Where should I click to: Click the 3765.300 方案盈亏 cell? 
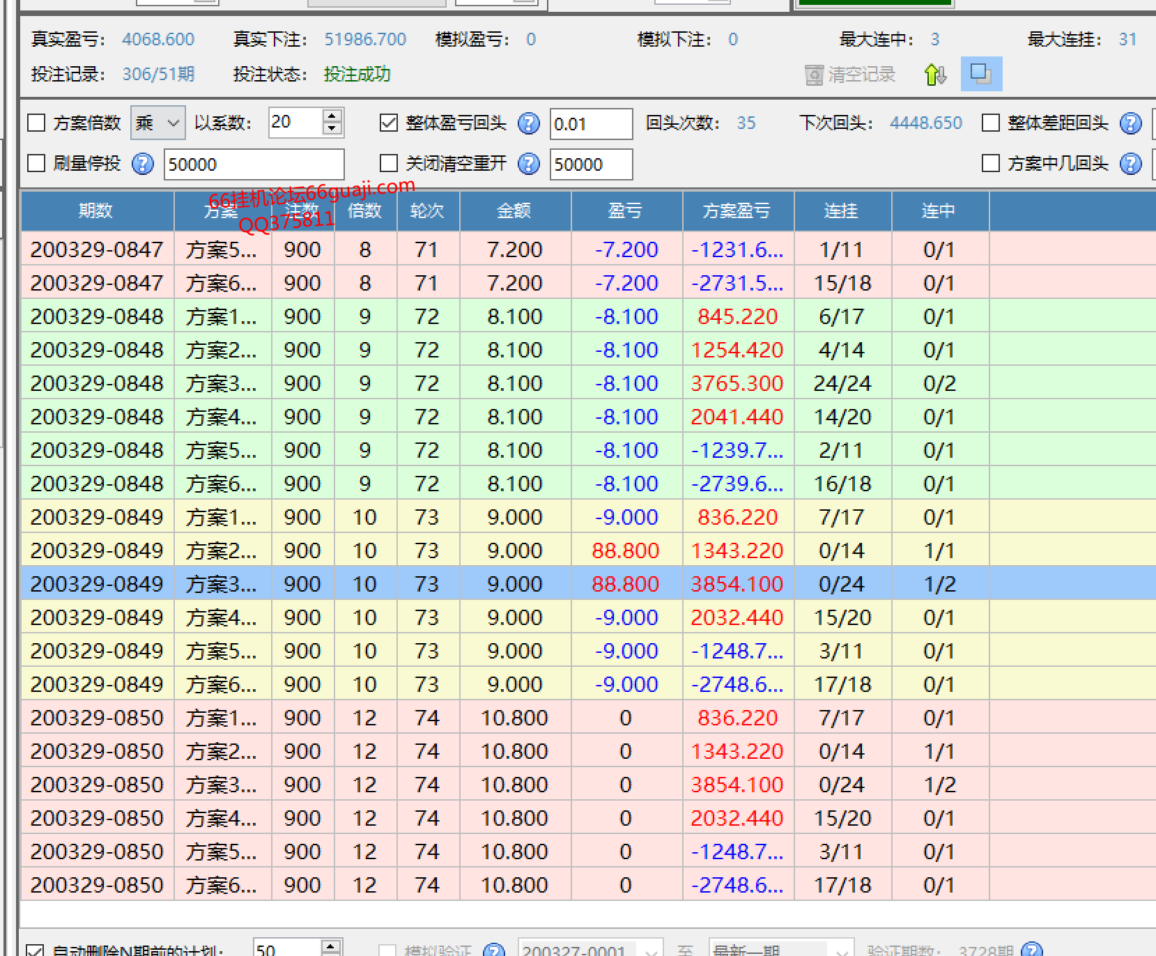(737, 383)
